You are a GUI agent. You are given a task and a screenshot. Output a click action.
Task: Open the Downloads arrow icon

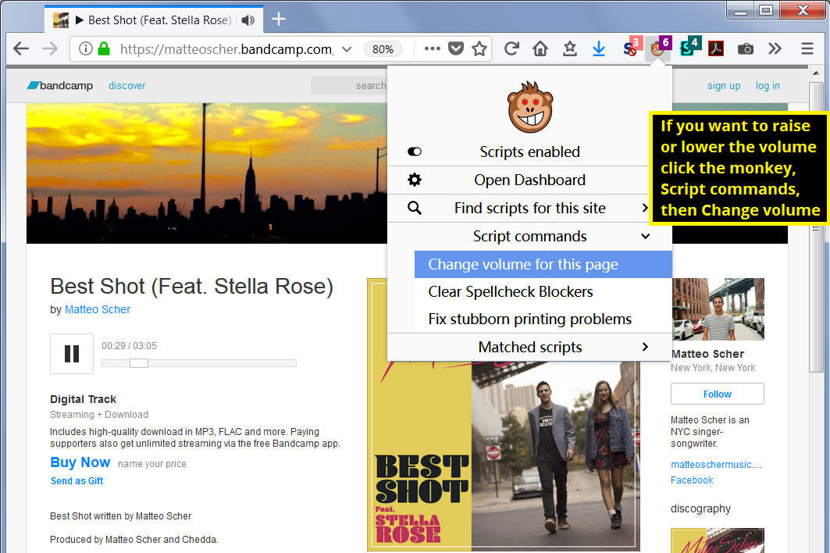[598, 48]
